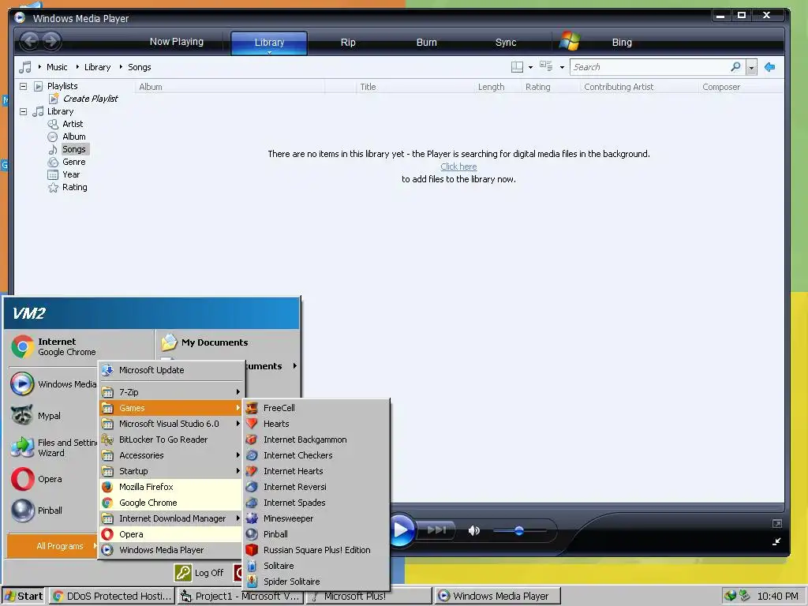The width and height of the screenshot is (808, 606).
Task: Open Internet Reversi game
Action: (316, 487)
